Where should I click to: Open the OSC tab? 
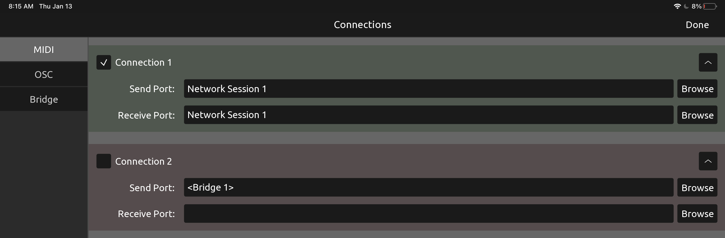click(x=44, y=74)
